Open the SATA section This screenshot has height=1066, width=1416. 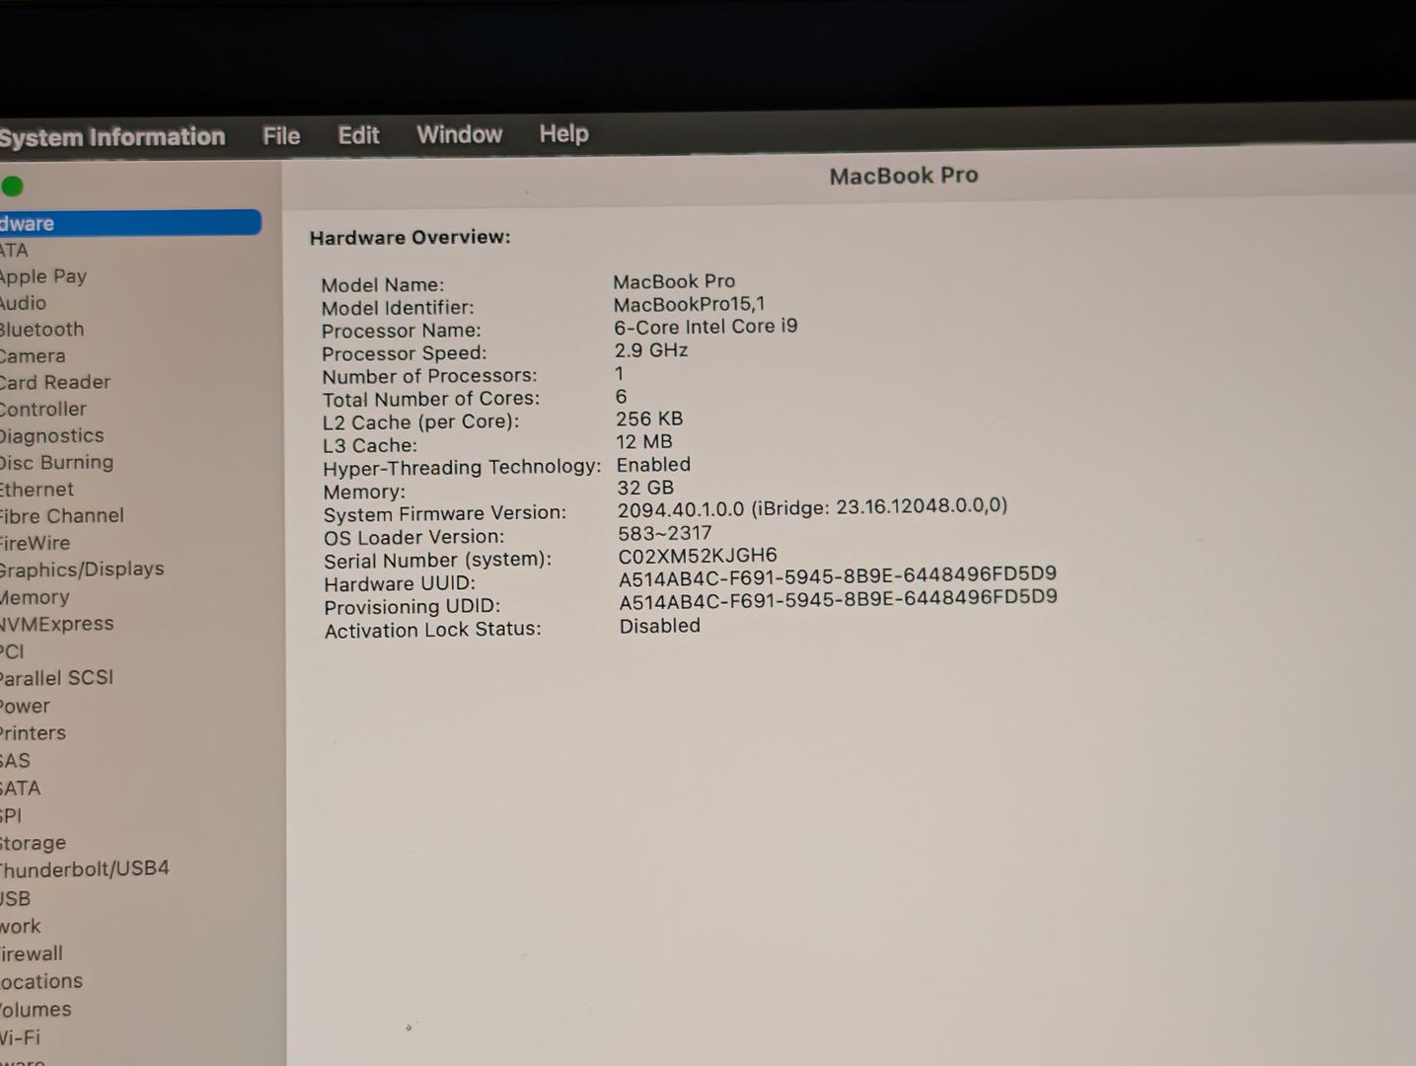click(20, 789)
